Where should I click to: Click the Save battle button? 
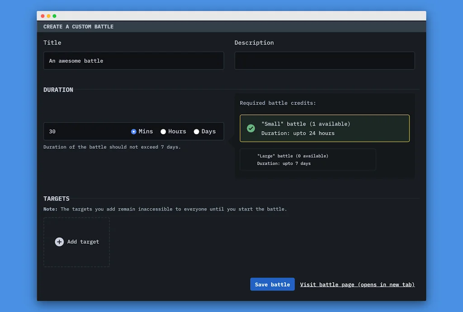pyautogui.click(x=272, y=284)
